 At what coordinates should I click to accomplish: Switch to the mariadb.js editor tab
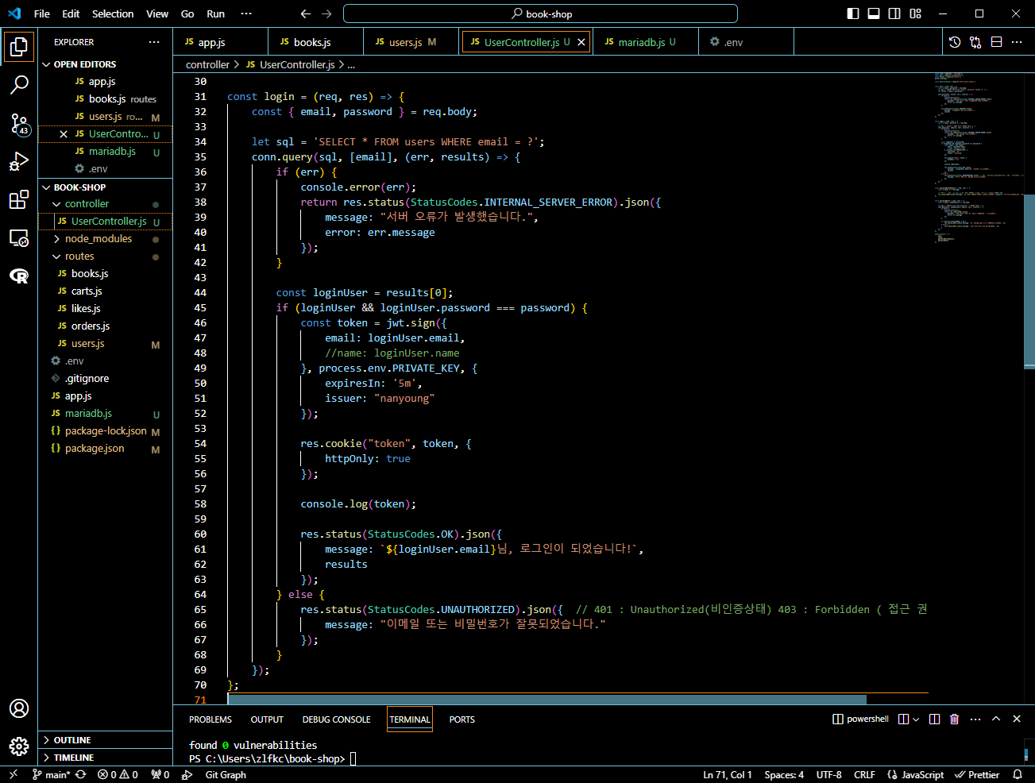[x=647, y=42]
